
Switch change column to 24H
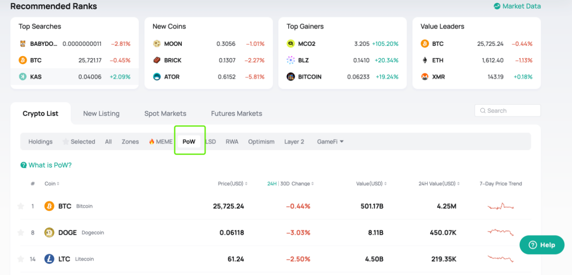click(x=272, y=184)
